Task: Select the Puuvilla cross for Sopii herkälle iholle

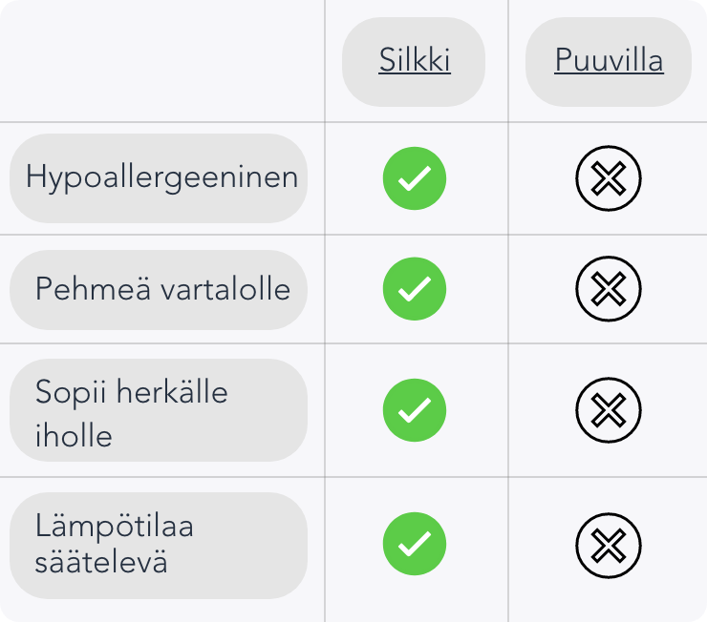Action: pyautogui.click(x=609, y=410)
